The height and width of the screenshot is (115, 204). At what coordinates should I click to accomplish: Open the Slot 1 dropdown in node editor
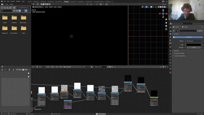click(x=86, y=67)
